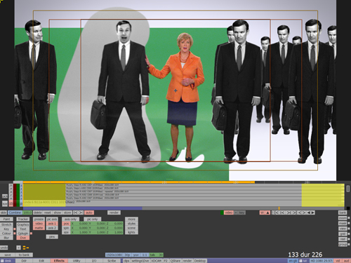The image size is (351, 263).
Task: Go to start of clip [< control
Action: (x=277, y=213)
